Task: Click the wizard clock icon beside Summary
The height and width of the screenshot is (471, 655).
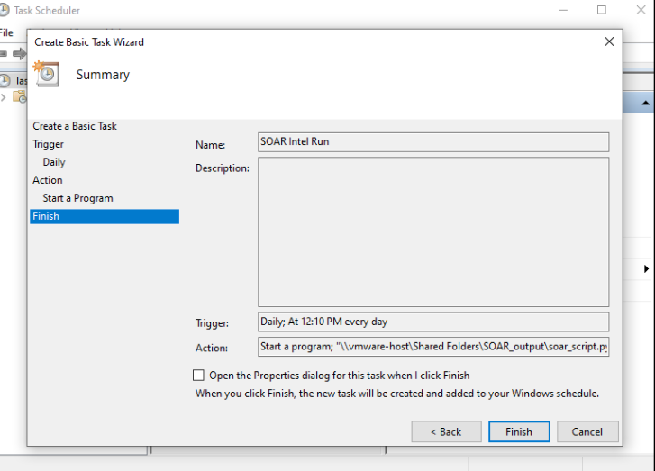Action: (x=47, y=74)
